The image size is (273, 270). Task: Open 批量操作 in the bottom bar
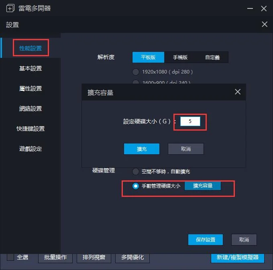coord(55,258)
